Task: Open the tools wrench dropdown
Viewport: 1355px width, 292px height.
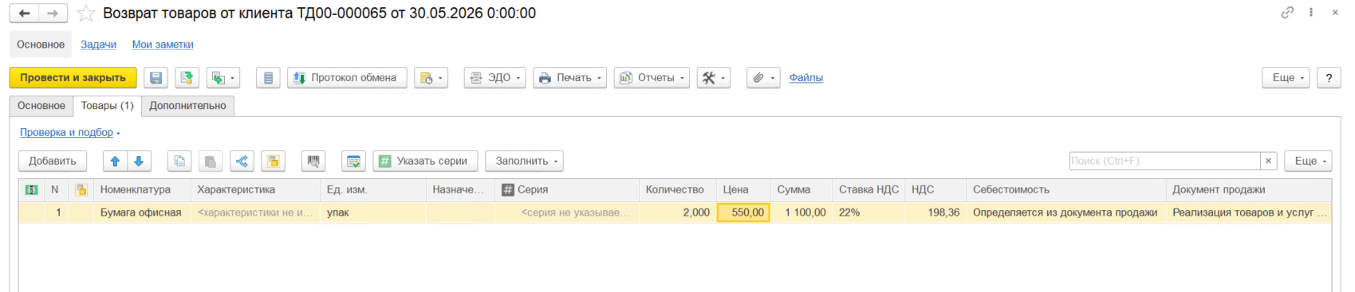Action: point(714,78)
